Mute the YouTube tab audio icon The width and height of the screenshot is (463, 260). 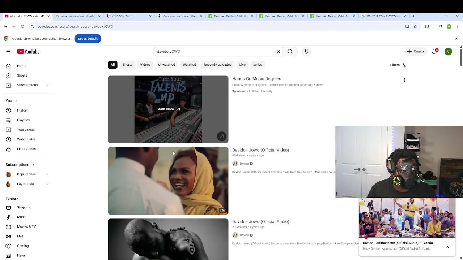[x=43, y=16]
